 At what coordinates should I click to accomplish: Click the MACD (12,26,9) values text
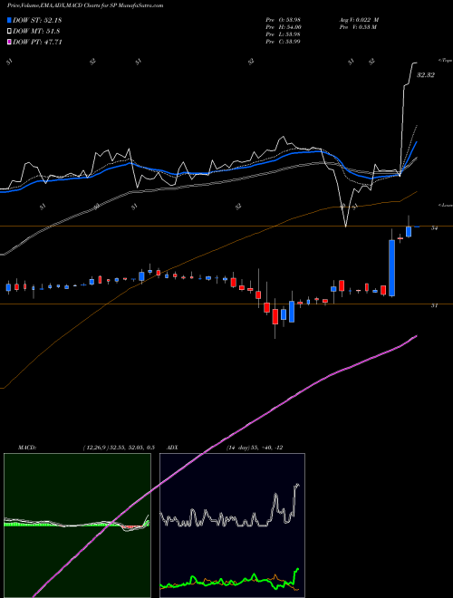coord(118,448)
